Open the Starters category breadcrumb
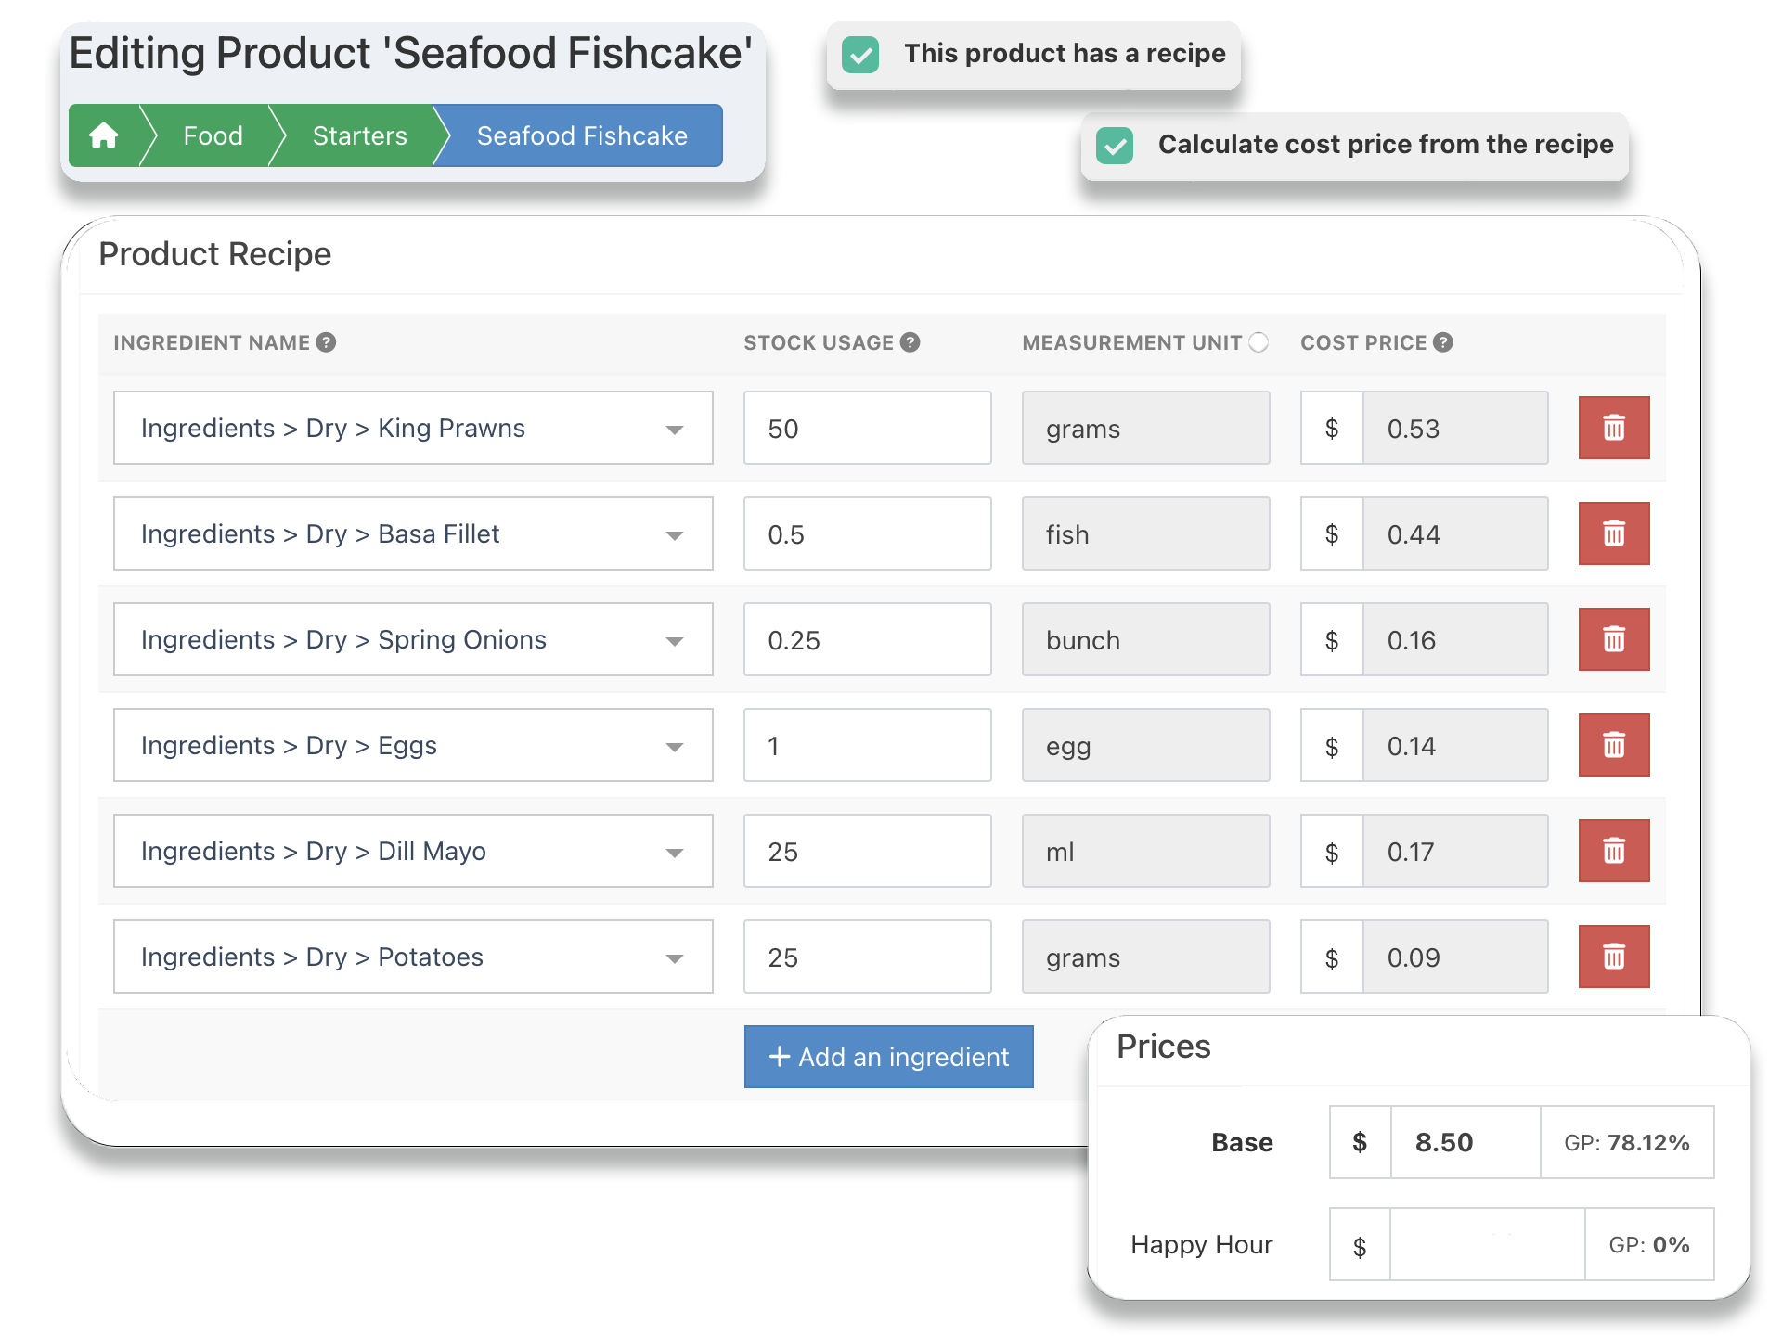This screenshot has width=1782, height=1336. pos(358,135)
